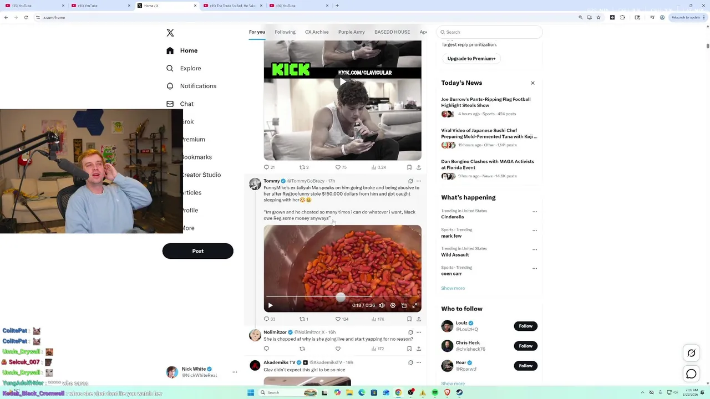Toggle picture-in-picture on beans video
Screen dimensions: 710x399
[404, 305]
